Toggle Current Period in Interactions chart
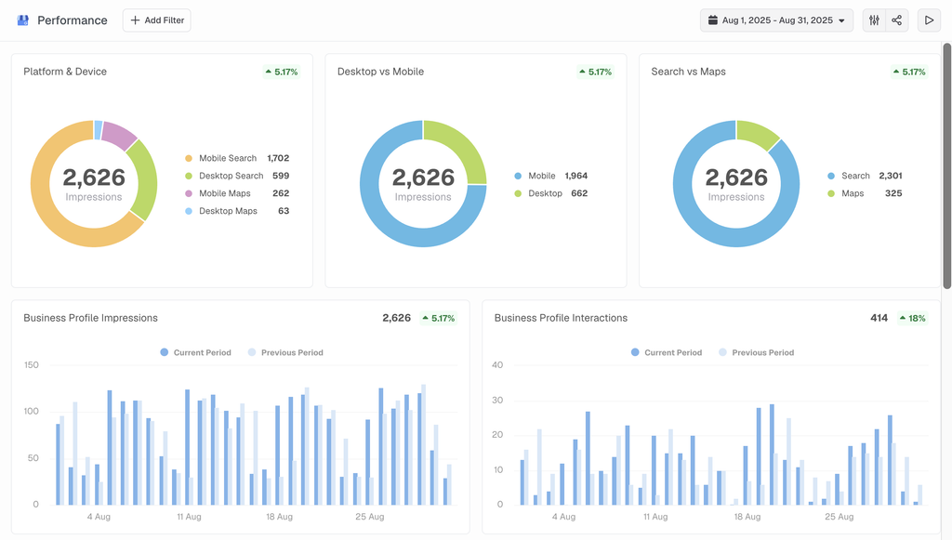 [x=666, y=352]
